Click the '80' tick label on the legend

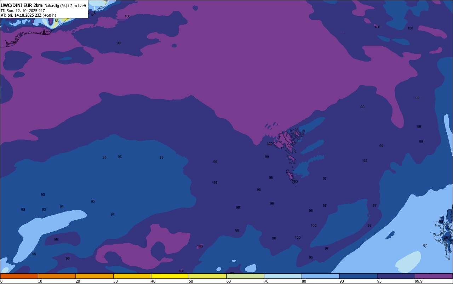coord(304,281)
